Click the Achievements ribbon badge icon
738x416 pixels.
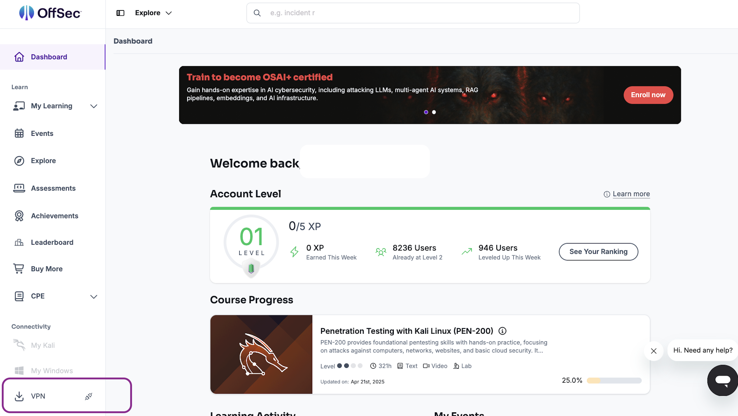click(x=19, y=216)
